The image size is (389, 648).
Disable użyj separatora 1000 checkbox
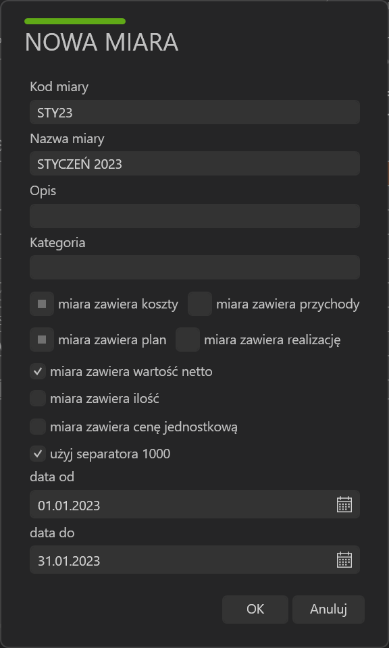click(38, 454)
